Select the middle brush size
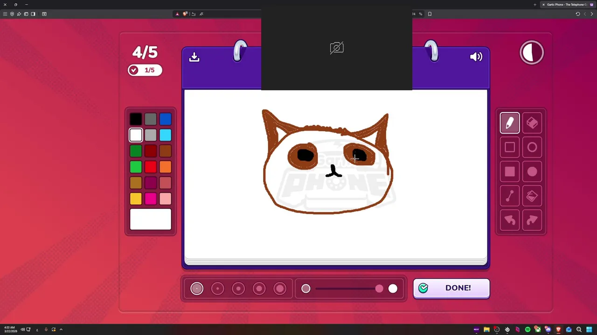Viewport: 597px width, 335px height. [x=238, y=288]
